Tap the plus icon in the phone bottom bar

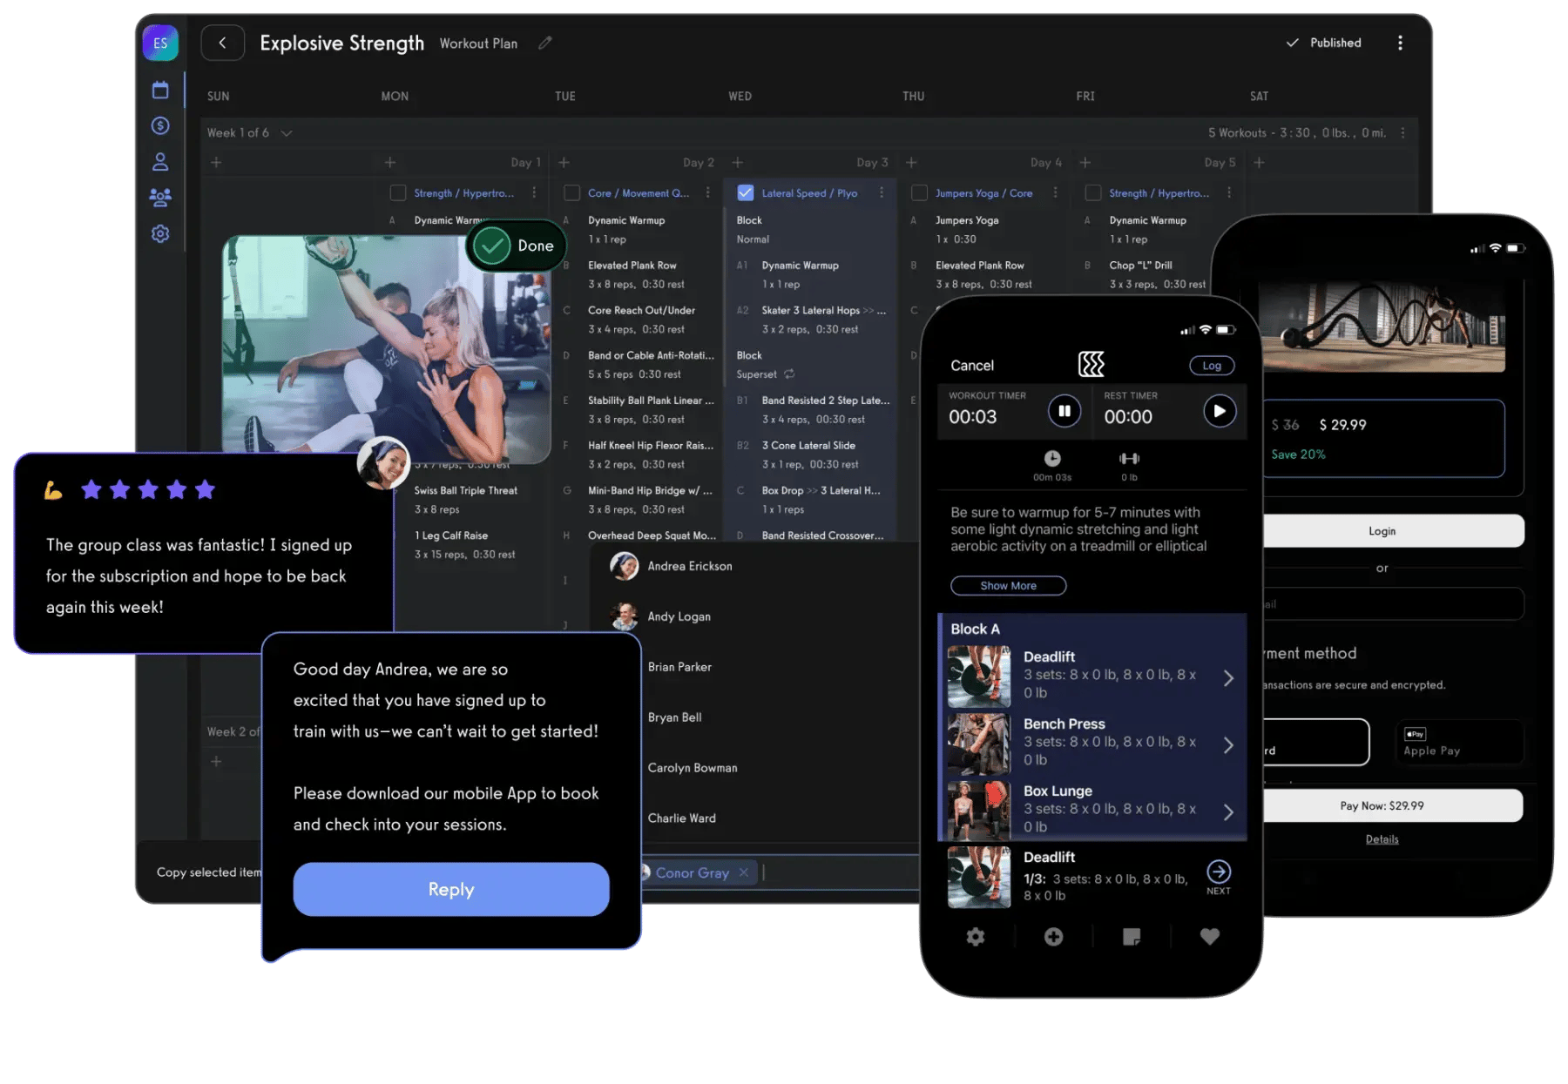1053,937
